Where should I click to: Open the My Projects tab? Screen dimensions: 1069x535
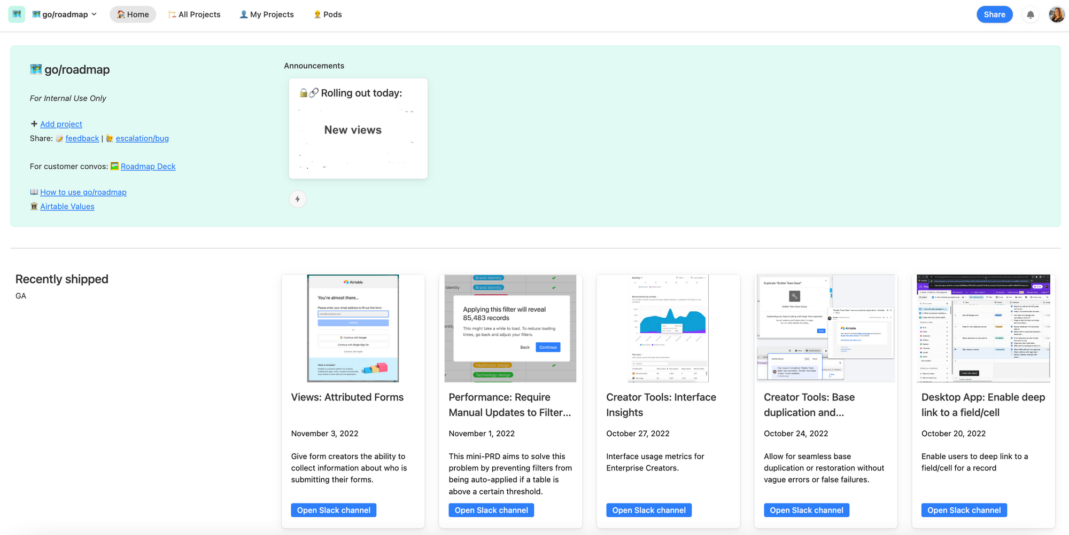tap(267, 14)
